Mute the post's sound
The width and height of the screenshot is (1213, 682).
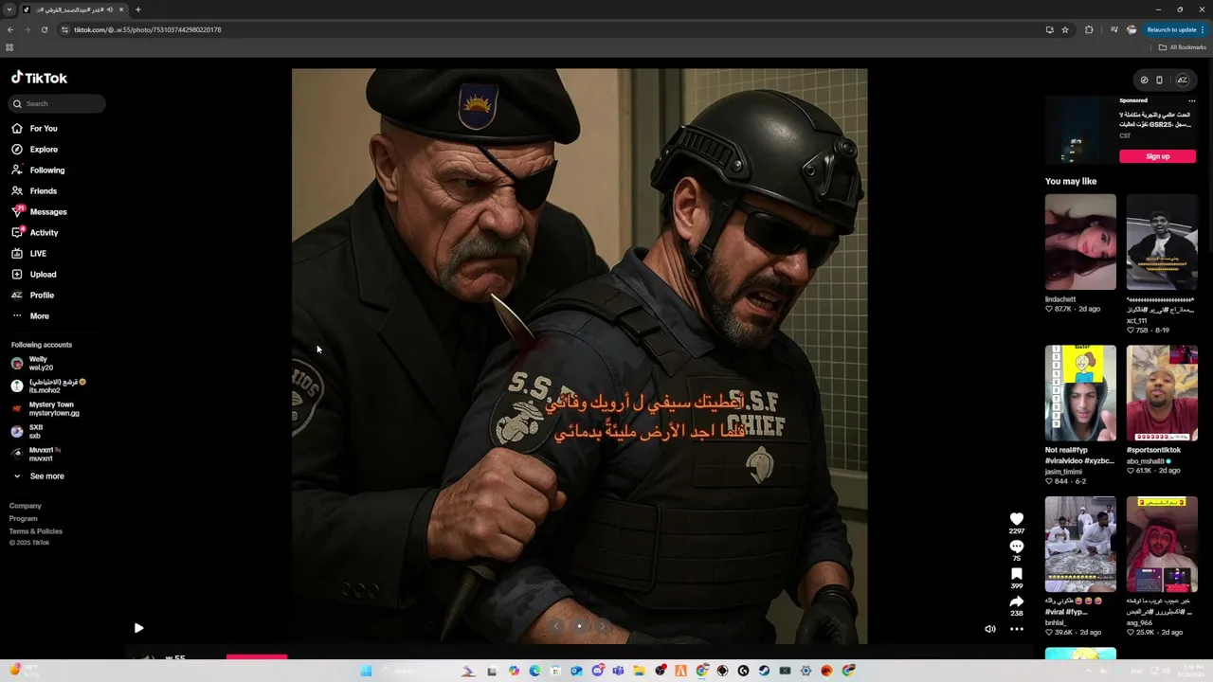[x=990, y=629]
